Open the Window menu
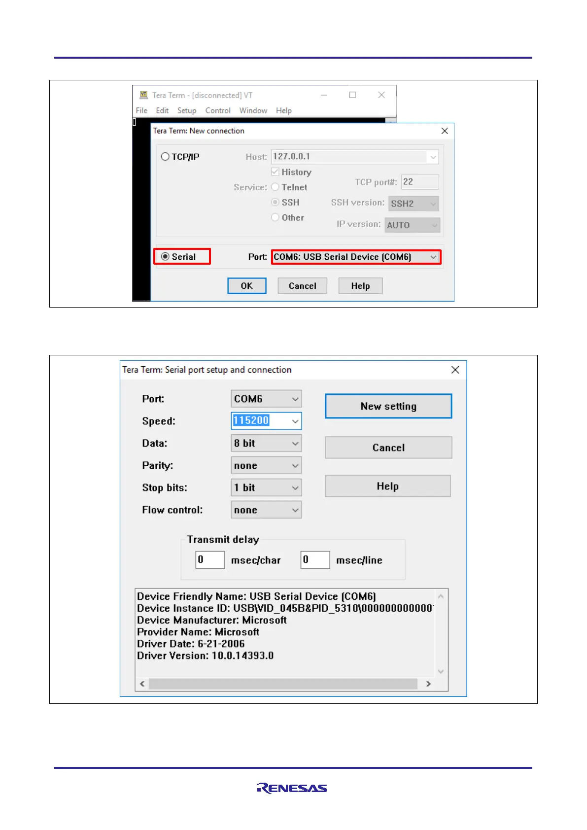 pos(253,110)
